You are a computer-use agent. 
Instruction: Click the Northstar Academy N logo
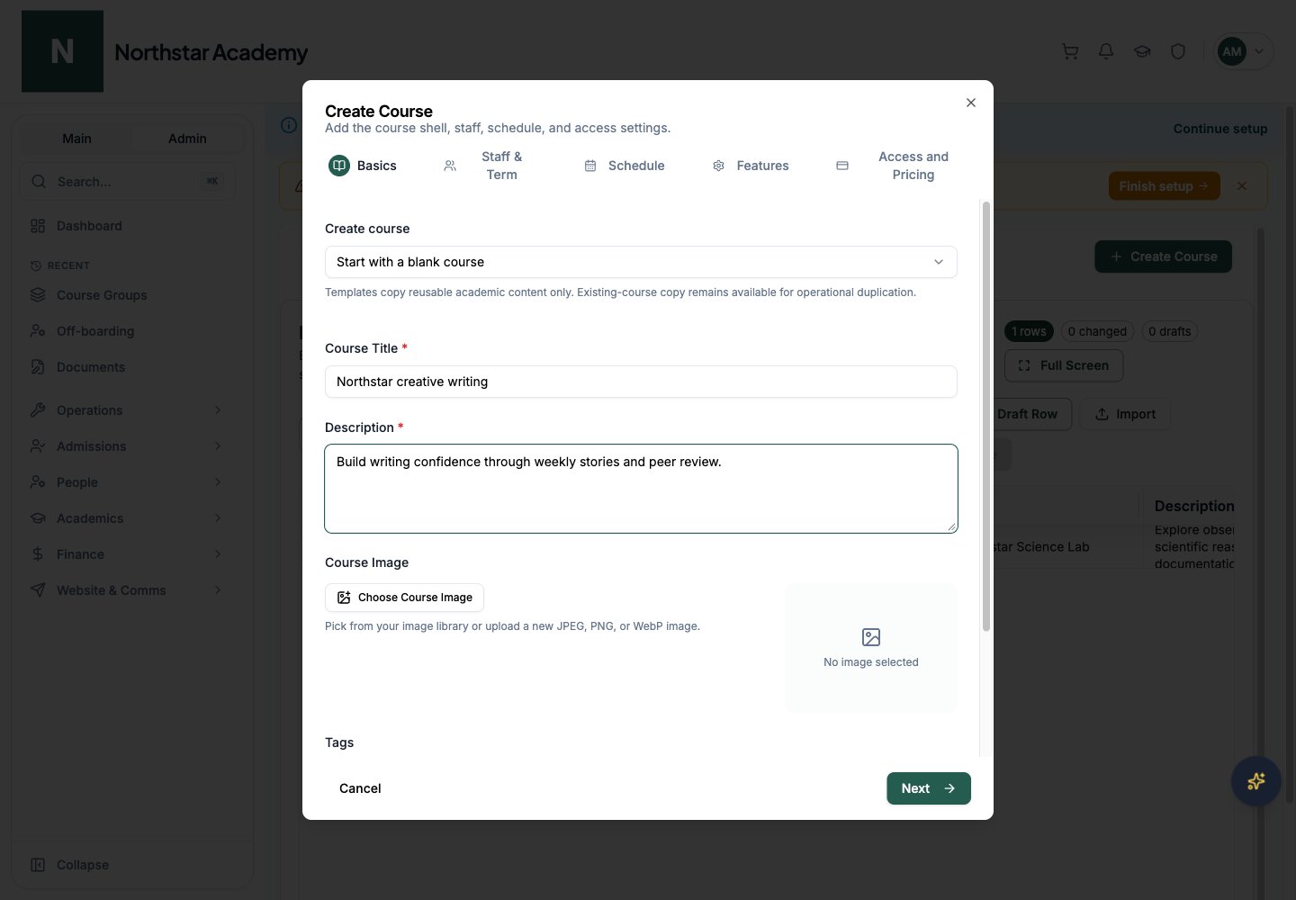(x=62, y=51)
